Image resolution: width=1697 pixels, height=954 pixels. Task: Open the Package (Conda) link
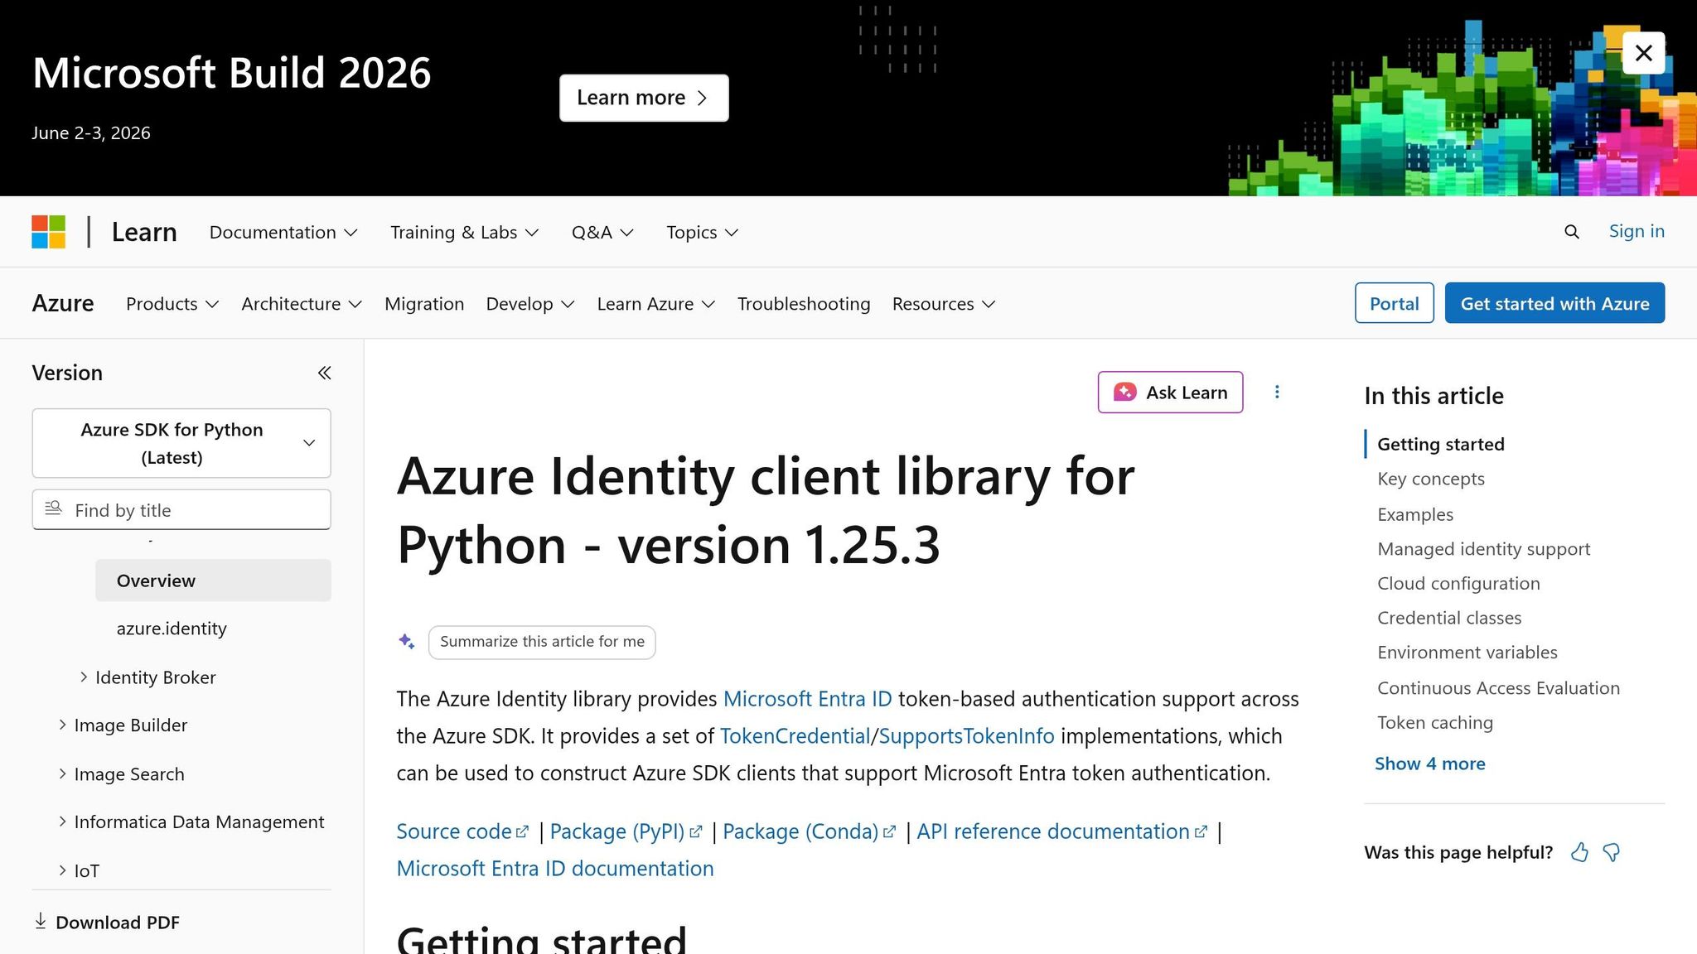point(810,831)
